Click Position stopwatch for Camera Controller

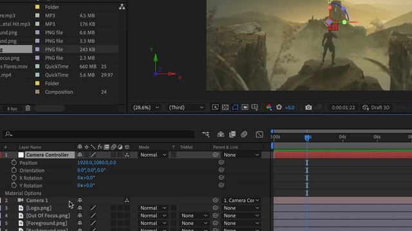[14, 162]
